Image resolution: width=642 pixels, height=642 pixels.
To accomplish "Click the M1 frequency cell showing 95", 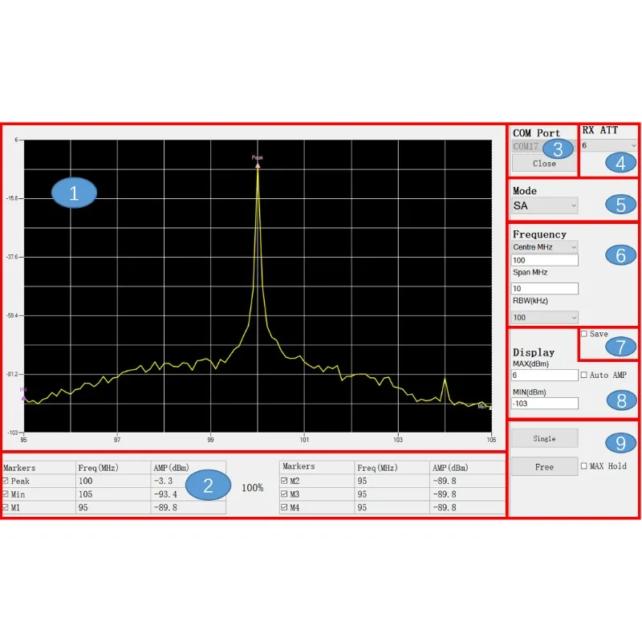I will click(x=113, y=507).
